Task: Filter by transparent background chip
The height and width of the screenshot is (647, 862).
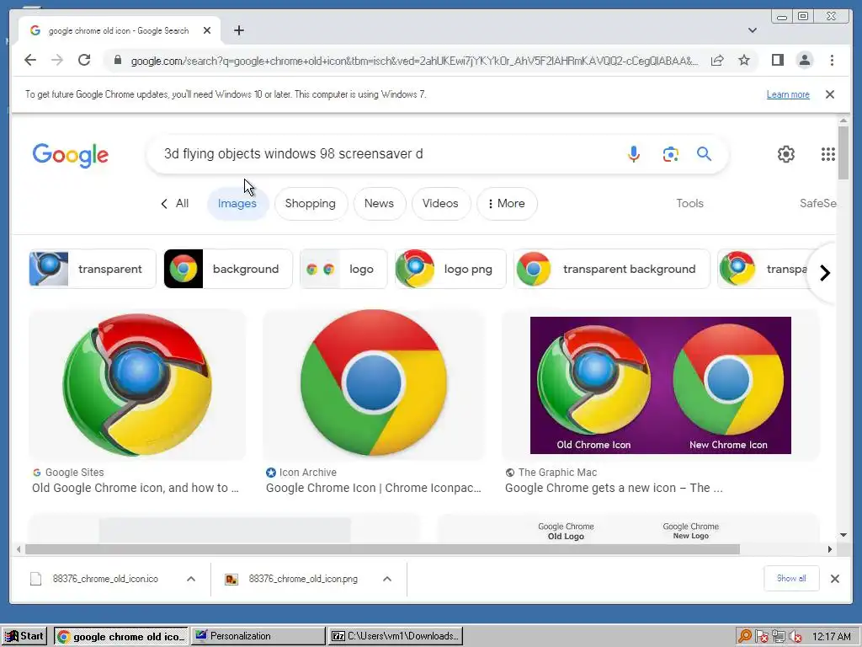Action: [x=611, y=269]
